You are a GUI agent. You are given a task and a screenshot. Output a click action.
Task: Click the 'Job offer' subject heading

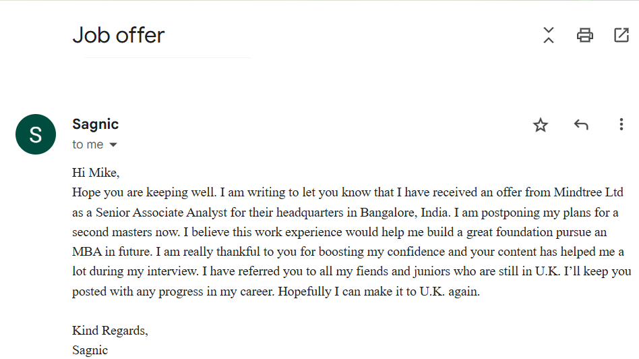(x=119, y=35)
